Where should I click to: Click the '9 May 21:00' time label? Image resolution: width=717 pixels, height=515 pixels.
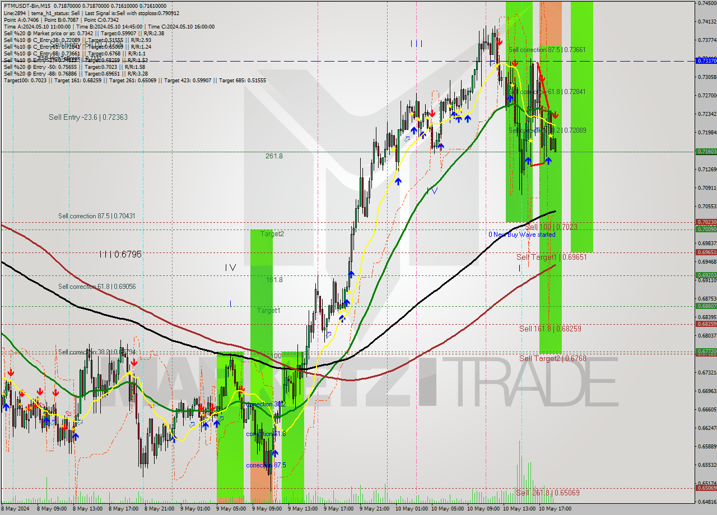374,509
